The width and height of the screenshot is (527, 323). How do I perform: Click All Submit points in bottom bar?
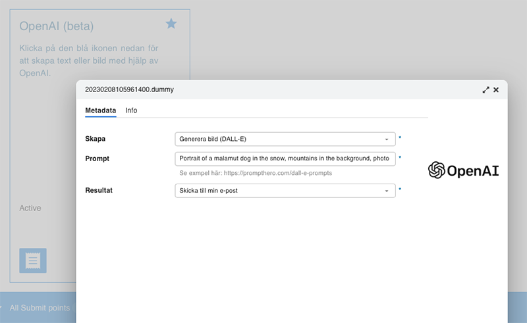(x=40, y=308)
